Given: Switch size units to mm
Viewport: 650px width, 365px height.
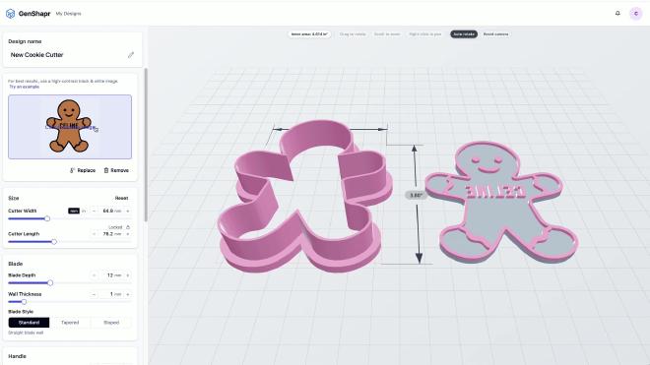Looking at the screenshot, I should (74, 211).
